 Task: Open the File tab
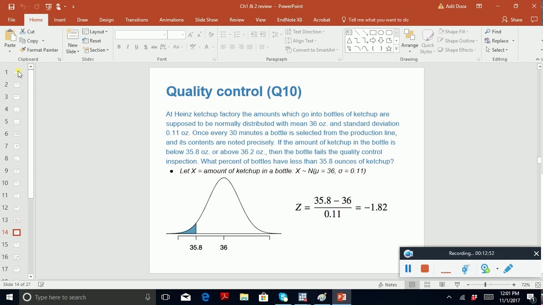coord(11,20)
